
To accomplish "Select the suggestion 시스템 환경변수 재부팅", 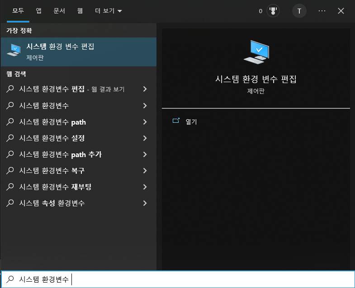I will coord(79,187).
